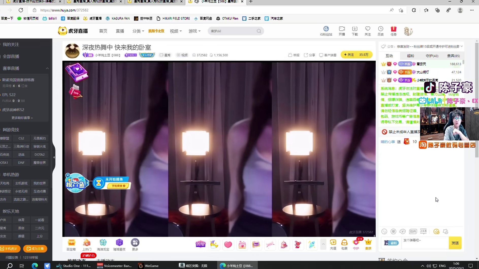Click the 发个弹幕吧 chat input field

425,243
